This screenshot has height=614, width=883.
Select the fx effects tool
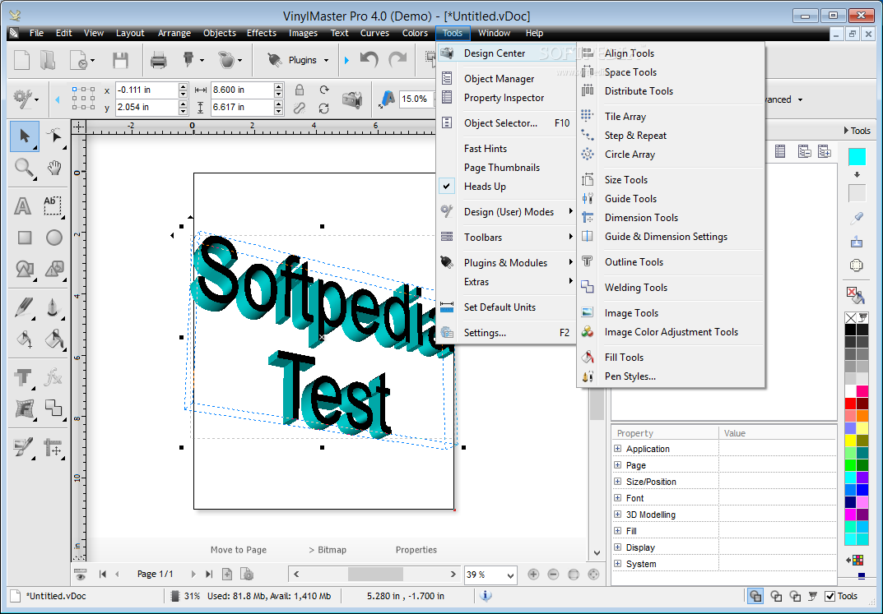[54, 377]
